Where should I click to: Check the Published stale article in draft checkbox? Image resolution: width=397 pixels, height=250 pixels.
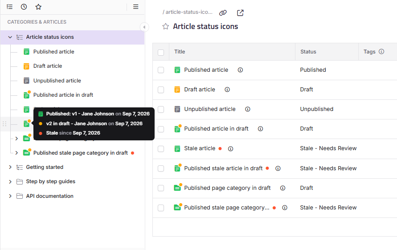click(161, 168)
